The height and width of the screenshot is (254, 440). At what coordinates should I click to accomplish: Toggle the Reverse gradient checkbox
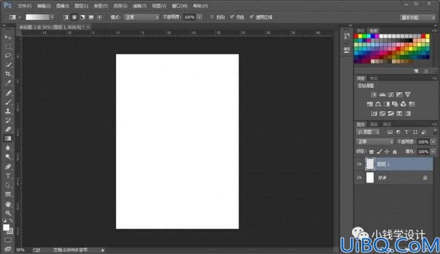coord(212,17)
